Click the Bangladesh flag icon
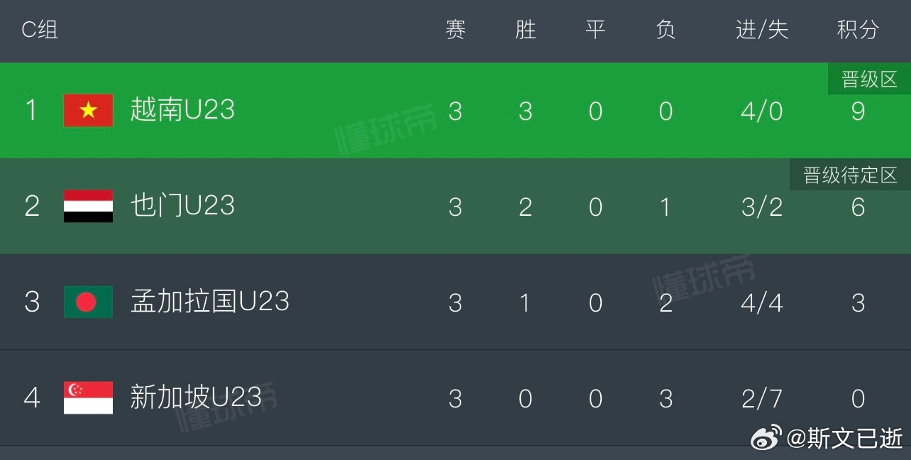This screenshot has height=460, width=911. 88,302
